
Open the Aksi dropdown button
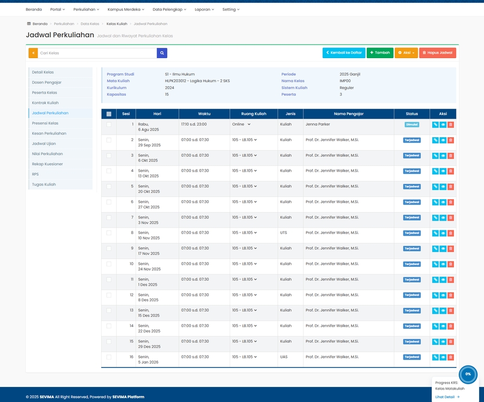tap(406, 53)
